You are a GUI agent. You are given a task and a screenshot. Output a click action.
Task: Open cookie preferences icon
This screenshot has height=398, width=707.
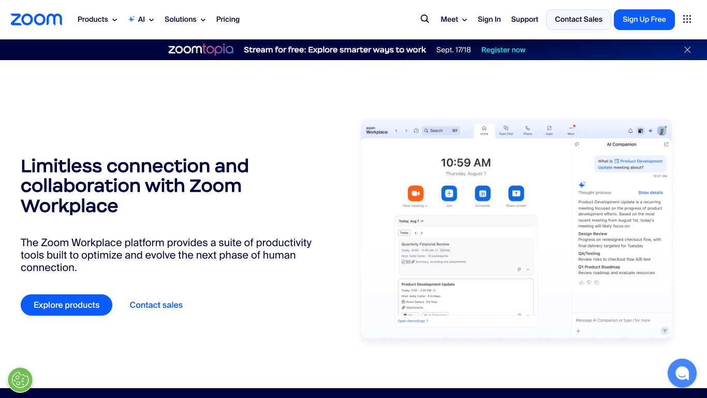point(20,380)
